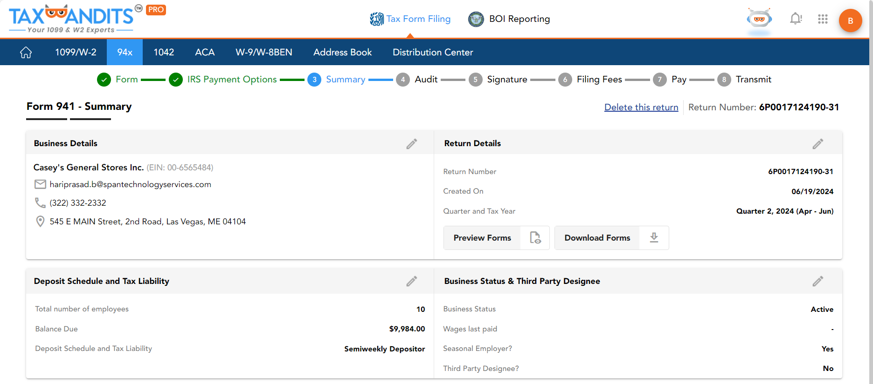
Task: Click BOI Reporting link
Action: click(520, 19)
